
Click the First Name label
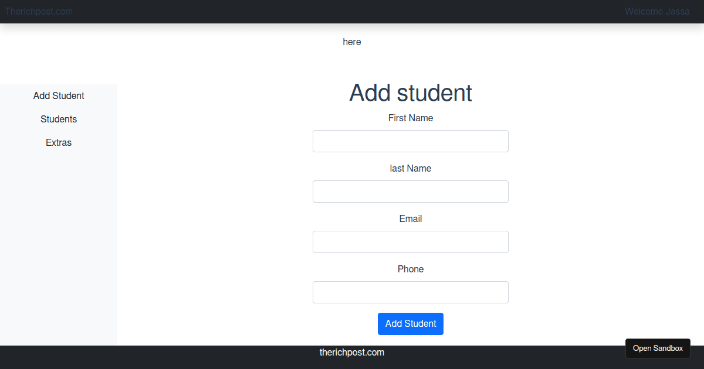tap(411, 118)
